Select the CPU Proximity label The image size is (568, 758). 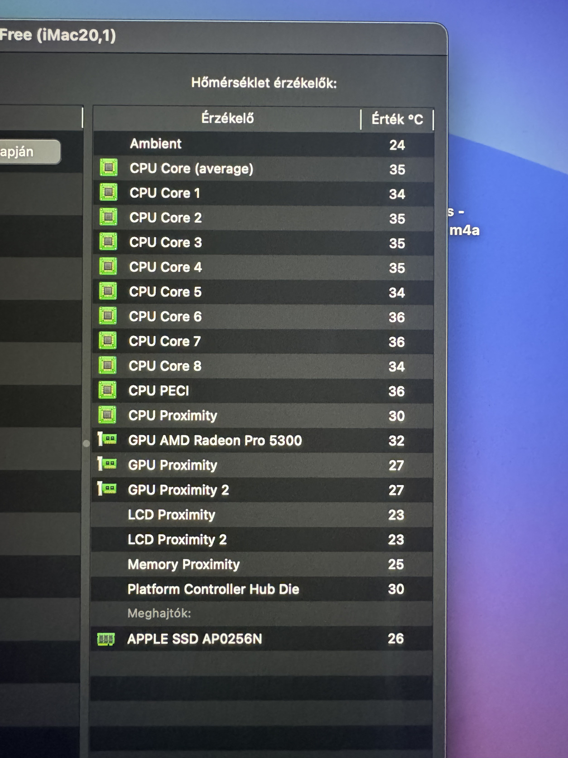coord(173,416)
